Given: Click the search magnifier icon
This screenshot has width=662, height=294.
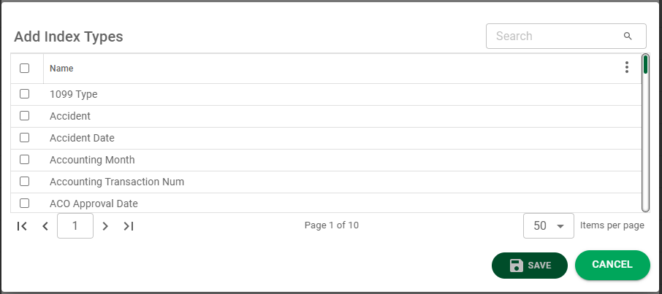Looking at the screenshot, I should (x=628, y=36).
